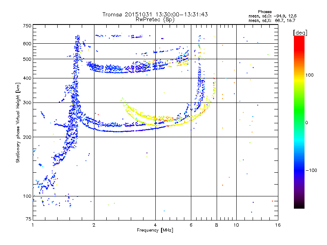Click the 'Stationary phase Virtual Height [km]' axis label
This screenshot has width=327, height=245.
pos(18,122)
